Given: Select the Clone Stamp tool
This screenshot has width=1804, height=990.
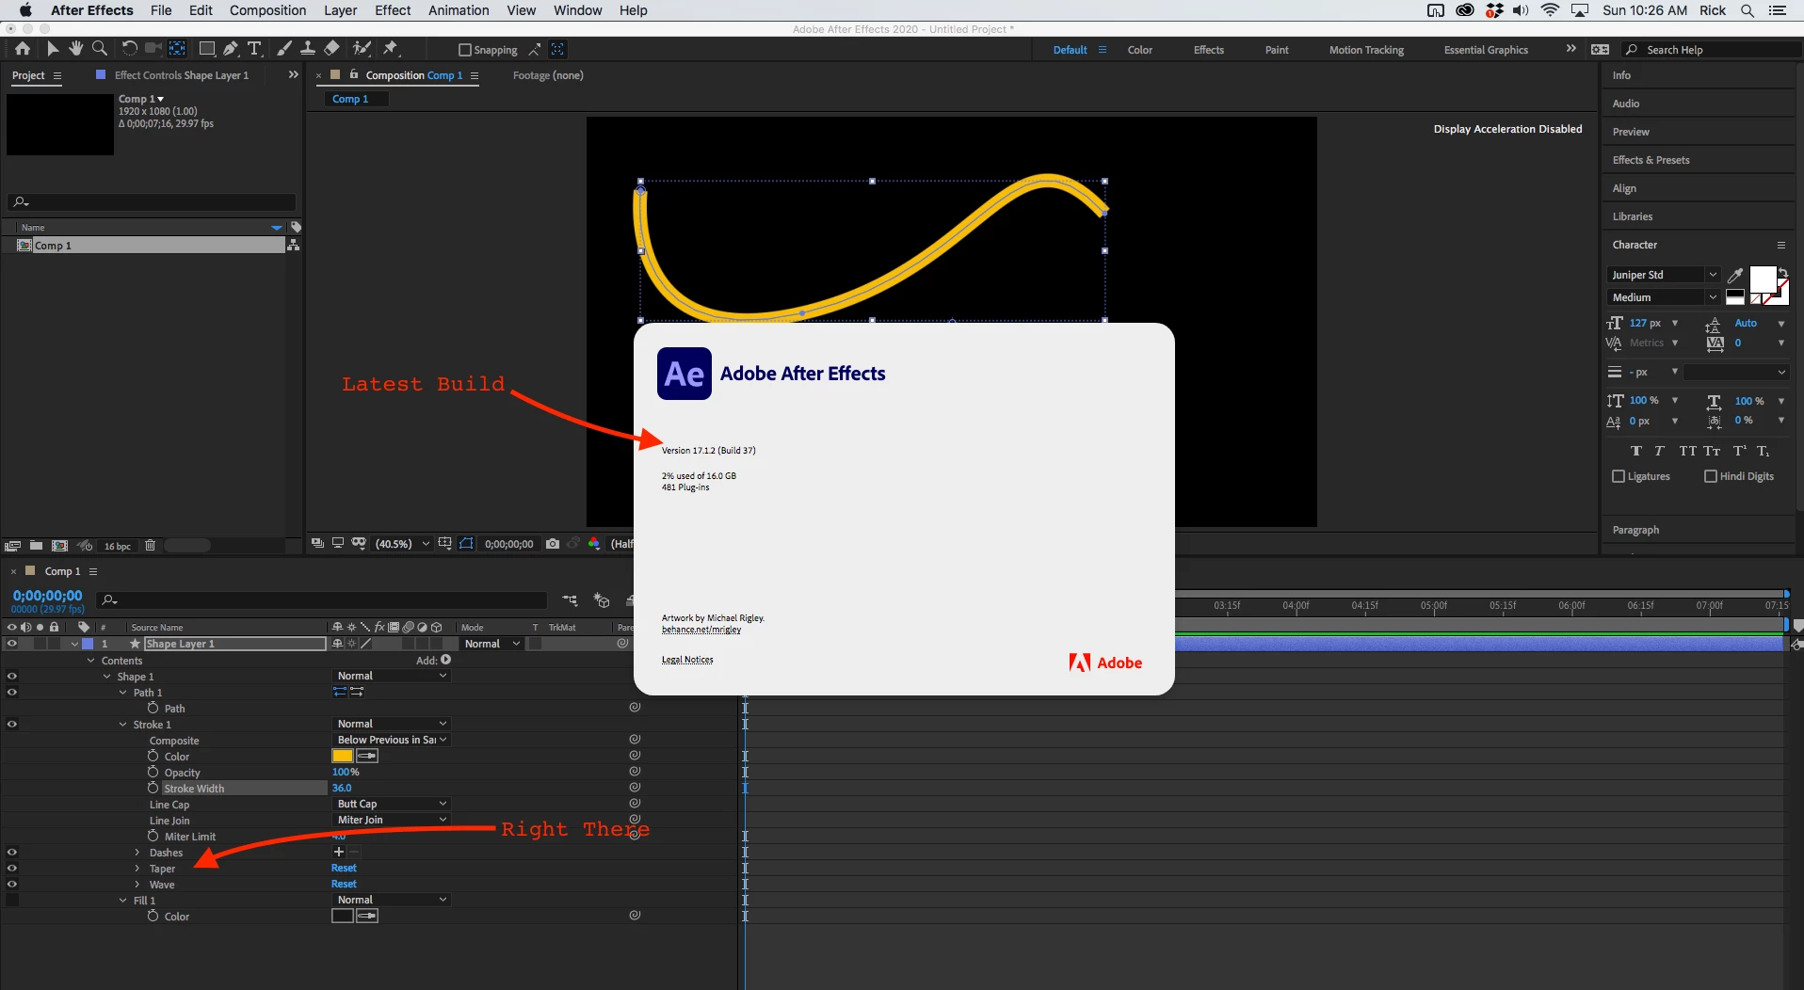Looking at the screenshot, I should click(x=308, y=49).
